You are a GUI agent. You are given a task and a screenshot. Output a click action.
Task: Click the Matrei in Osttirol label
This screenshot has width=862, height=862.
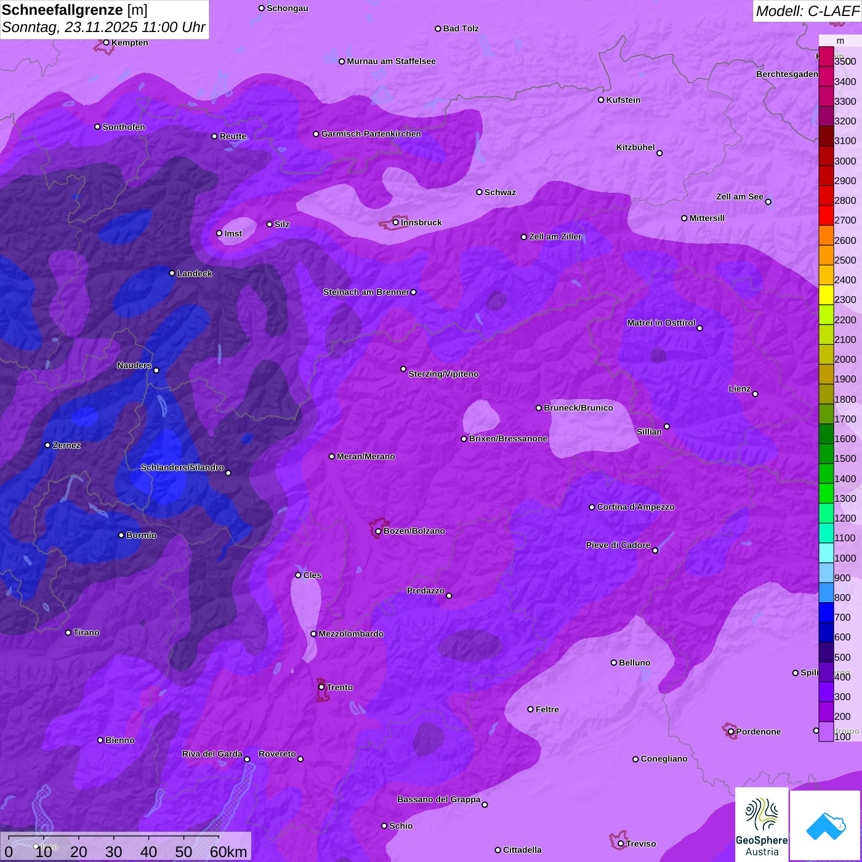pyautogui.click(x=661, y=323)
